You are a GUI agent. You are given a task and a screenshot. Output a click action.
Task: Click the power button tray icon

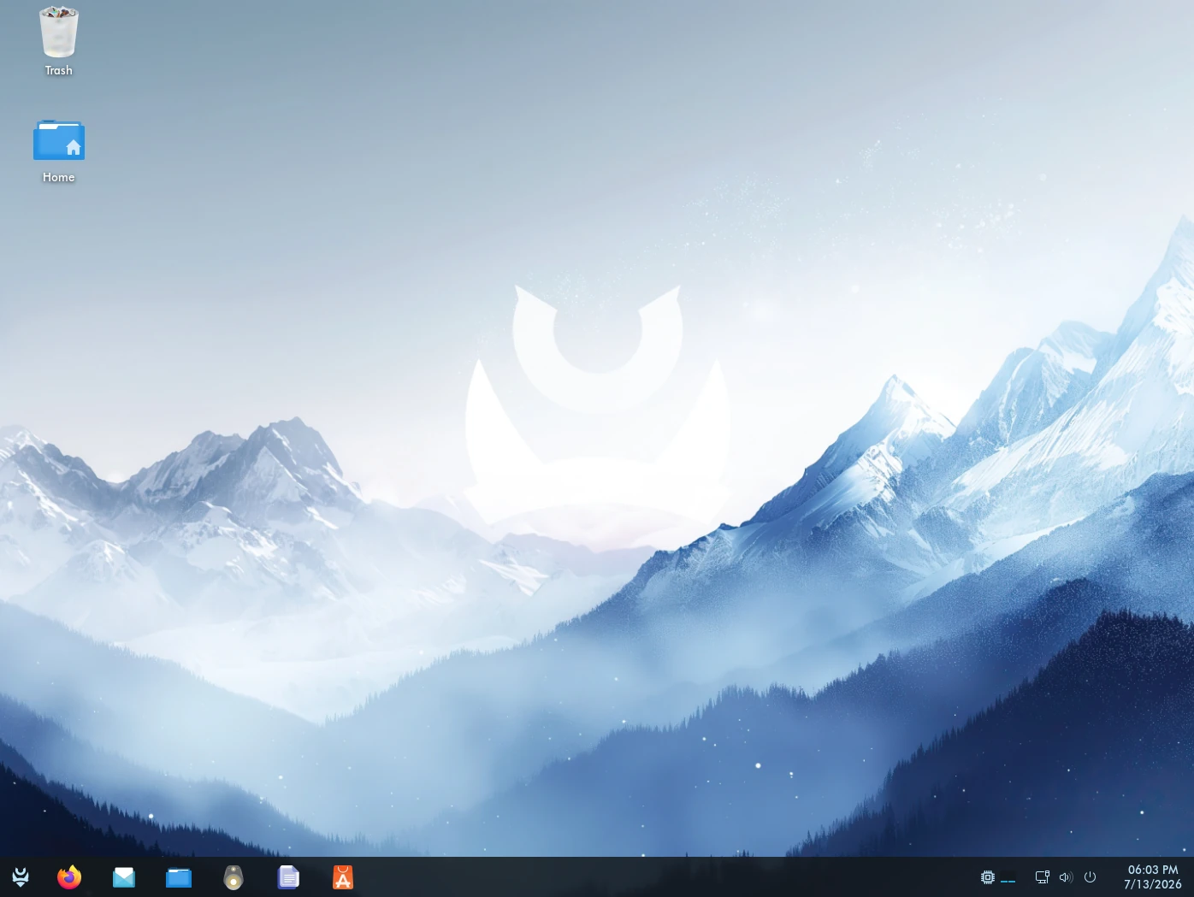tap(1090, 877)
